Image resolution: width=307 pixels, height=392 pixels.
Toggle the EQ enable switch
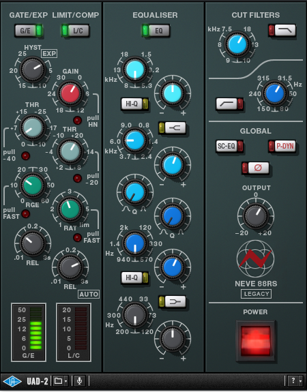coord(156,31)
